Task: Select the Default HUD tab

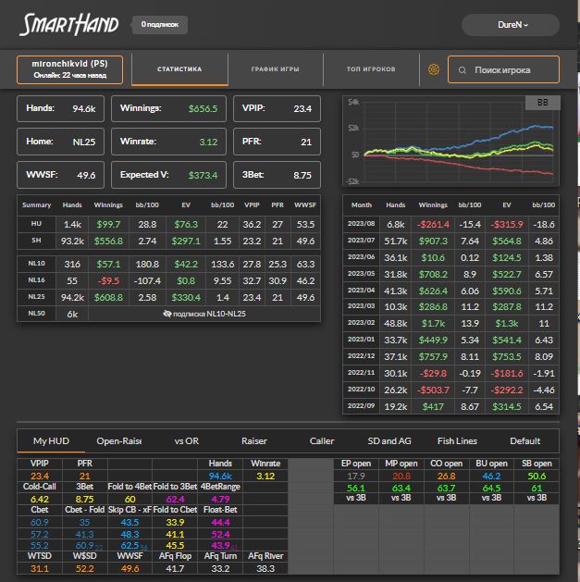Action: point(525,441)
